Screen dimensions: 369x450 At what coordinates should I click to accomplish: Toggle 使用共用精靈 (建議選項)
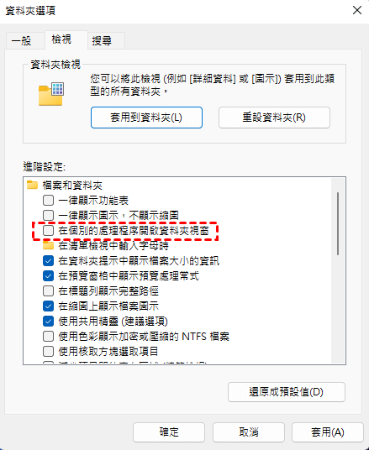coord(48,322)
